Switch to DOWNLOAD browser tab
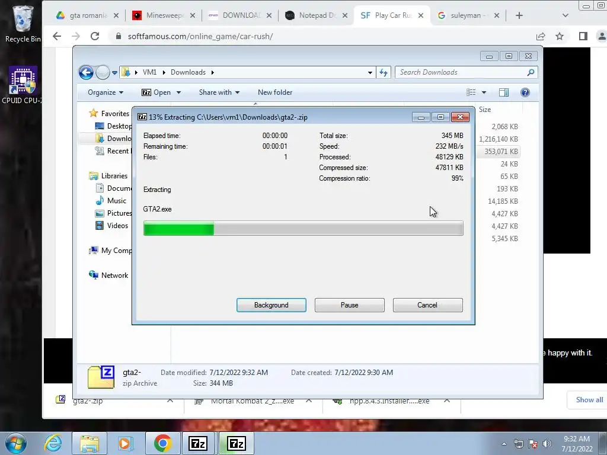Viewport: 607px width, 455px height. pyautogui.click(x=241, y=15)
